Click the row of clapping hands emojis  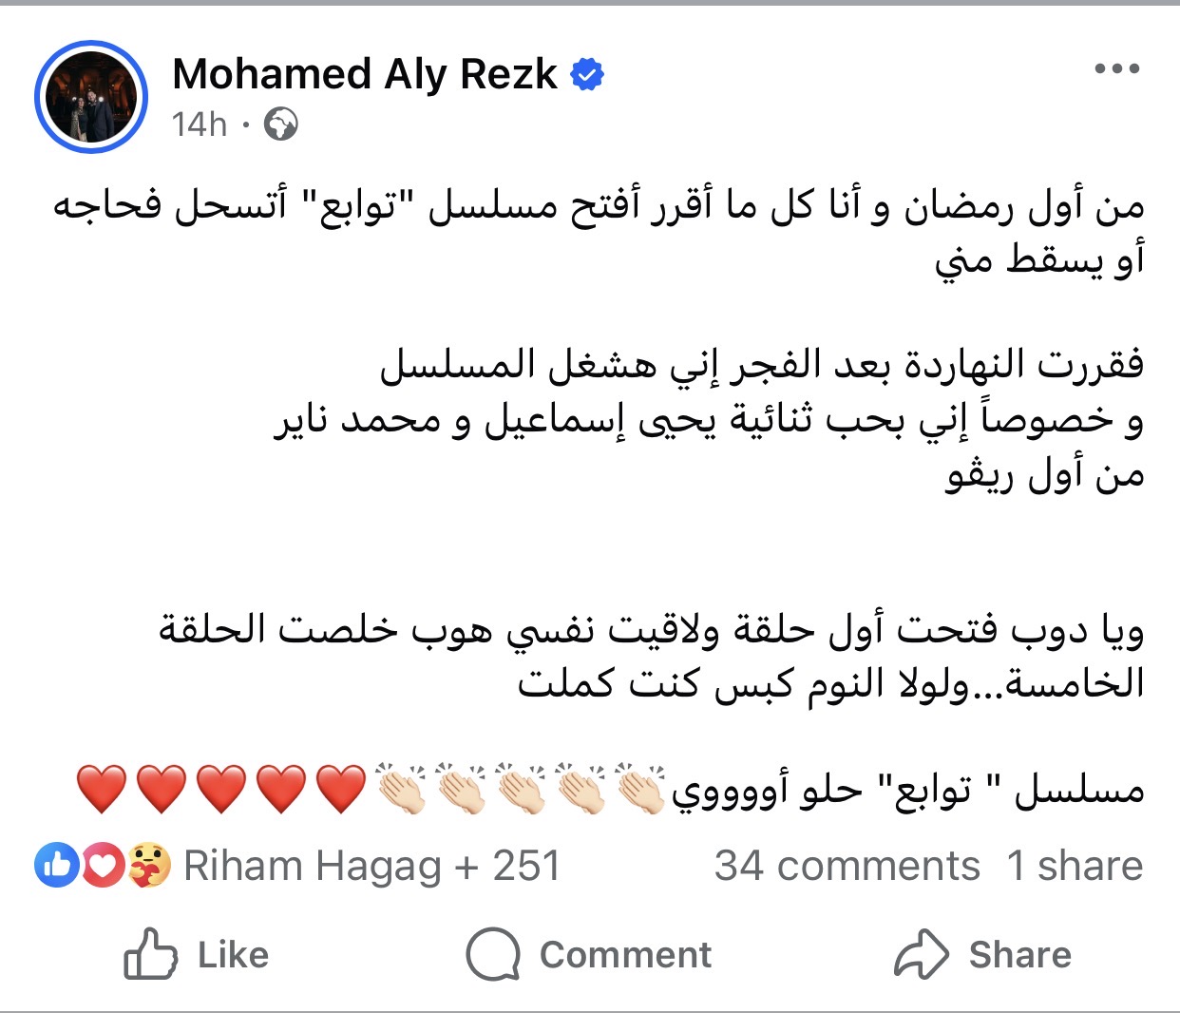point(521,789)
